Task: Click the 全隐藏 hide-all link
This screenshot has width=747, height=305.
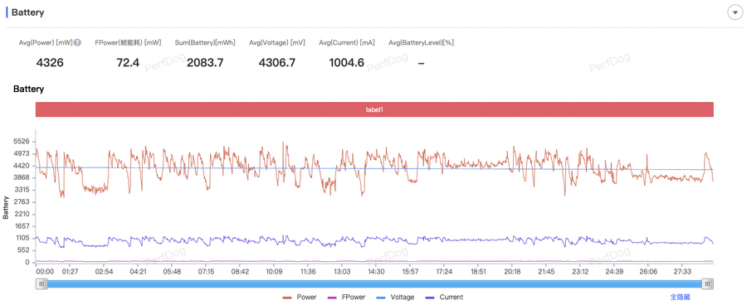Action: point(679,297)
